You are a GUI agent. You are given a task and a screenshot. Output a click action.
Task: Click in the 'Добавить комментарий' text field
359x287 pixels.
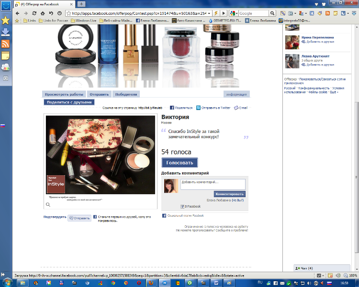pyautogui.click(x=213, y=184)
